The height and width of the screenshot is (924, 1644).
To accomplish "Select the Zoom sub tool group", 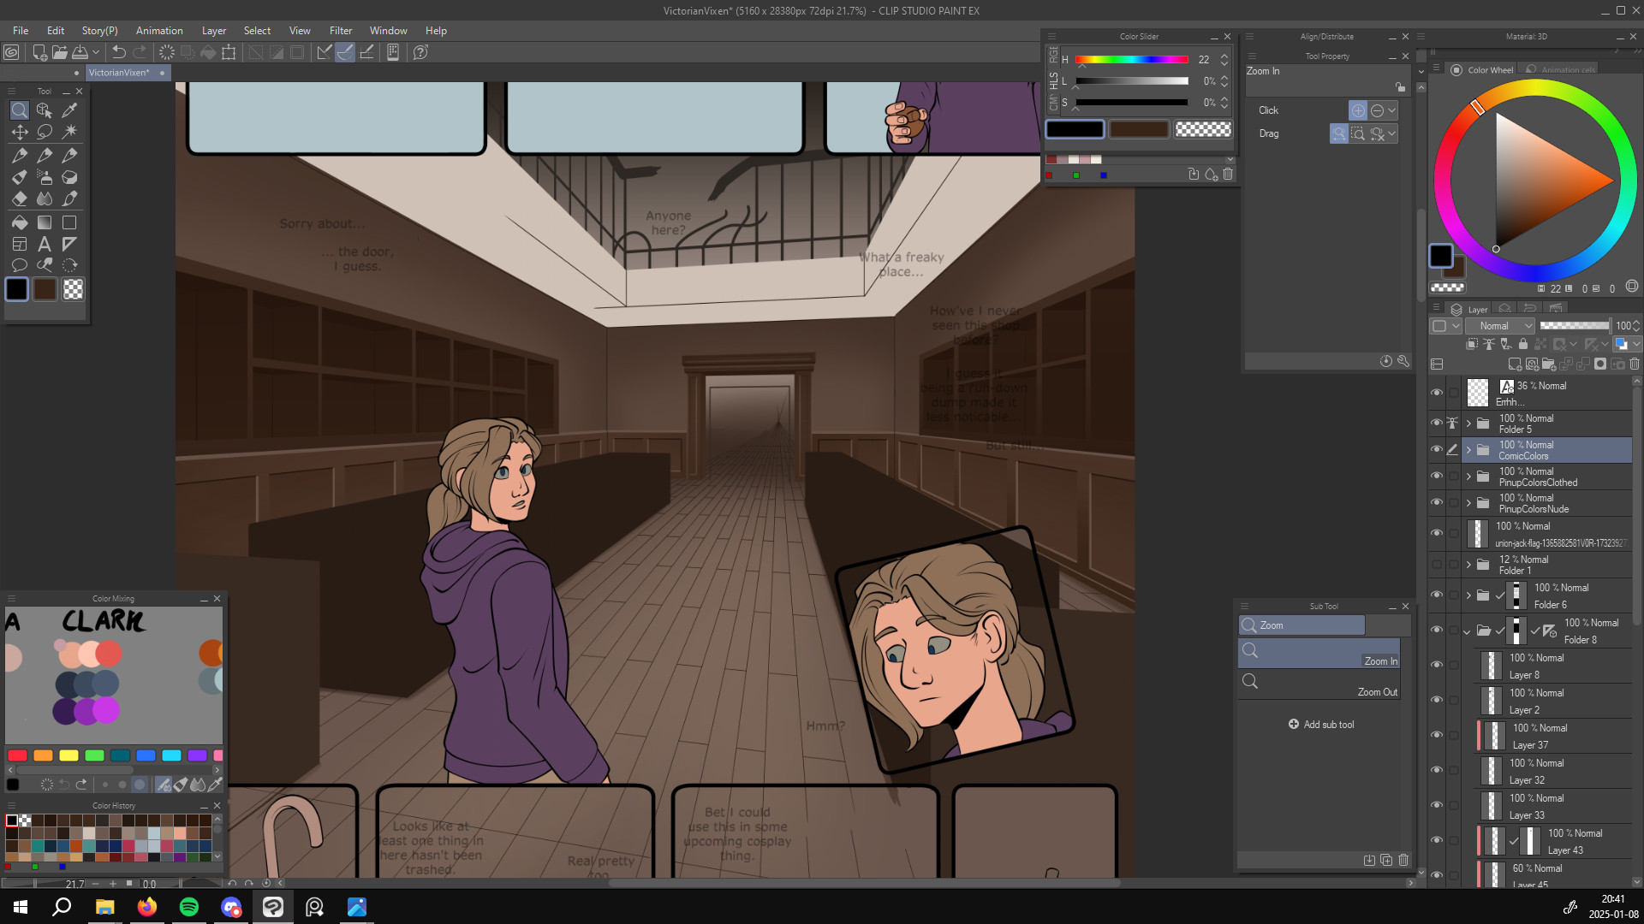I will coord(1301,625).
